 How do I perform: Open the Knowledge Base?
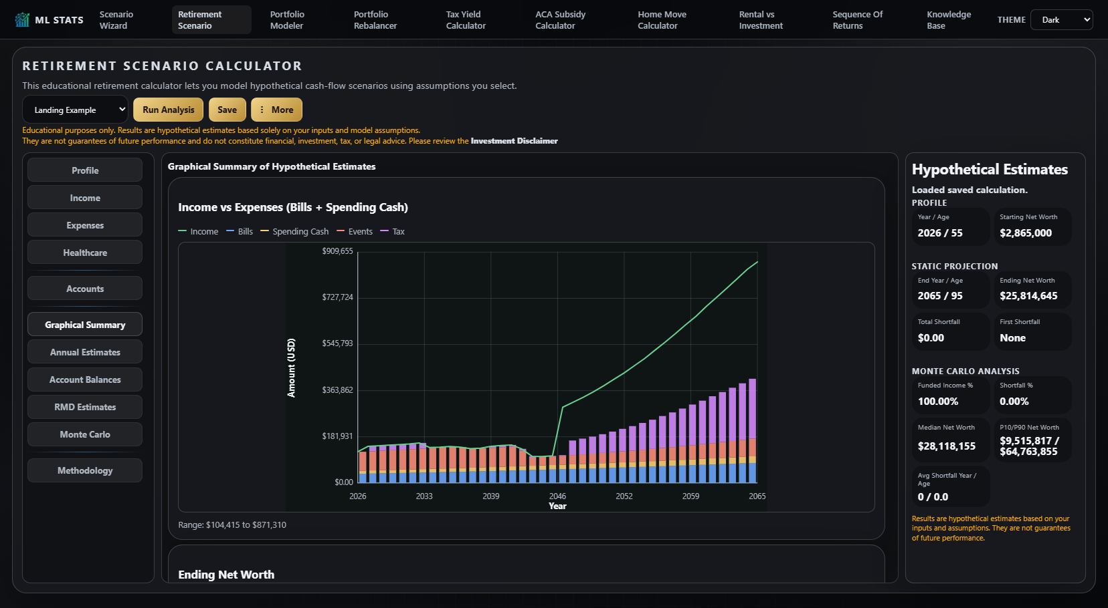click(x=949, y=20)
